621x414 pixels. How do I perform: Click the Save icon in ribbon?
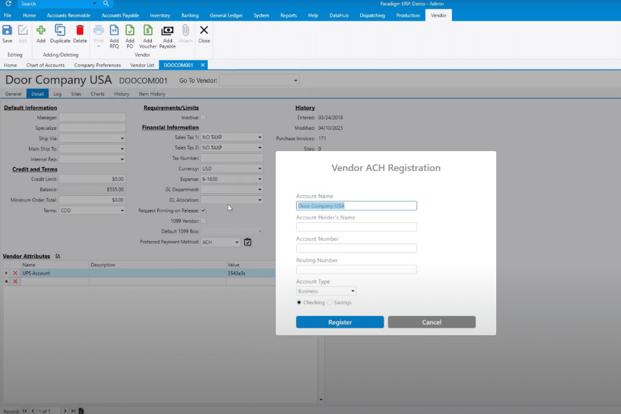(x=7, y=30)
